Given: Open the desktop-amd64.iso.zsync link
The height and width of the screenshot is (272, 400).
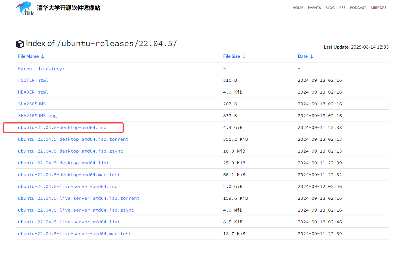Looking at the screenshot, I should [71, 151].
